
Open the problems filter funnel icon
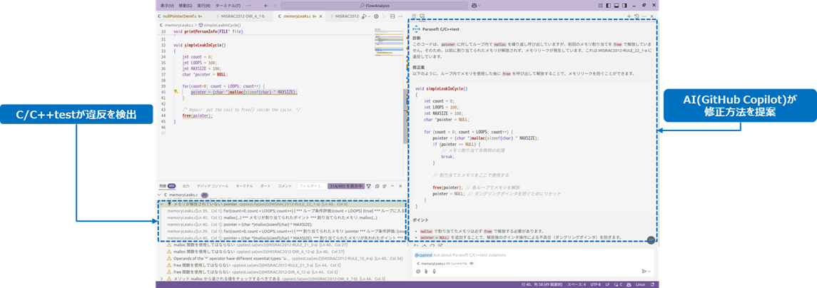(368, 186)
